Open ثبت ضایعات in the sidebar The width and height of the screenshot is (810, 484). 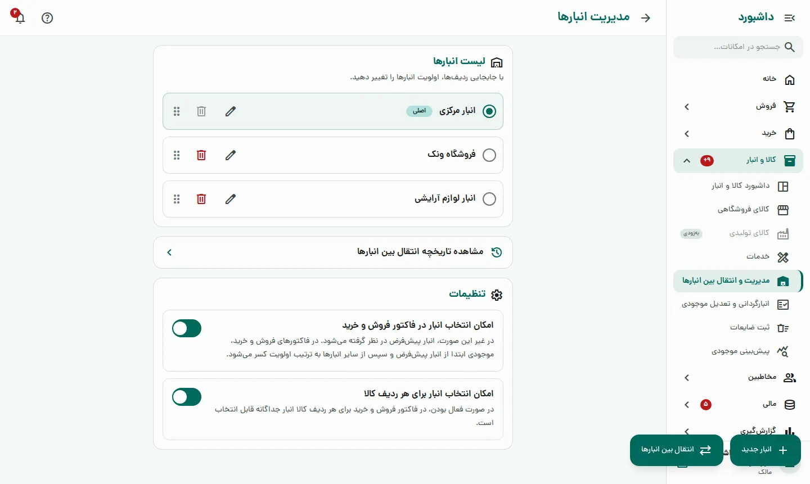(x=738, y=328)
